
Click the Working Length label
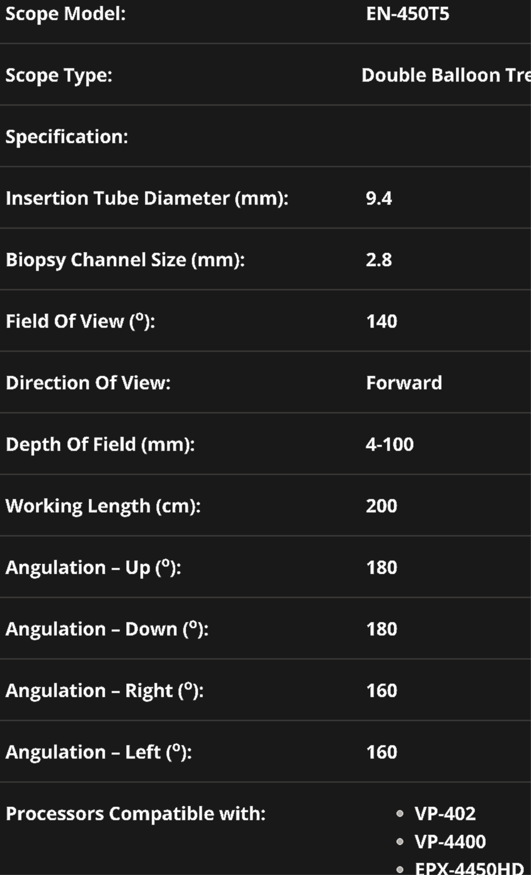[103, 506]
